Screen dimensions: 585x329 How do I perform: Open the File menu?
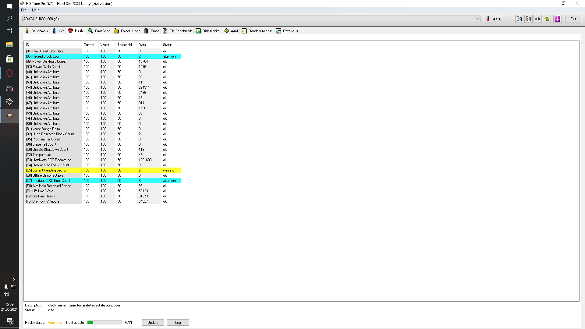23,10
